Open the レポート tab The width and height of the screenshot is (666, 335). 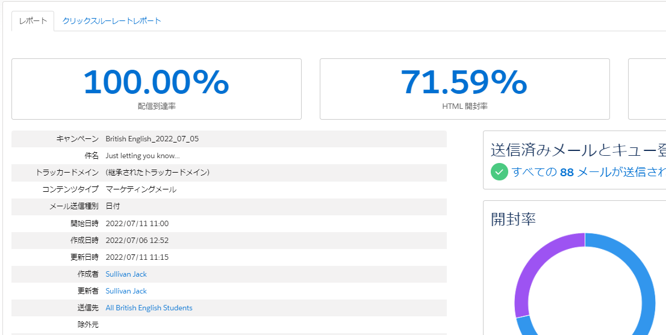[x=33, y=21]
